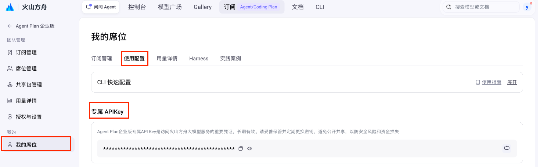Click the 我的 section label in sidebar
Screen dimensions: 544x167
[11, 132]
